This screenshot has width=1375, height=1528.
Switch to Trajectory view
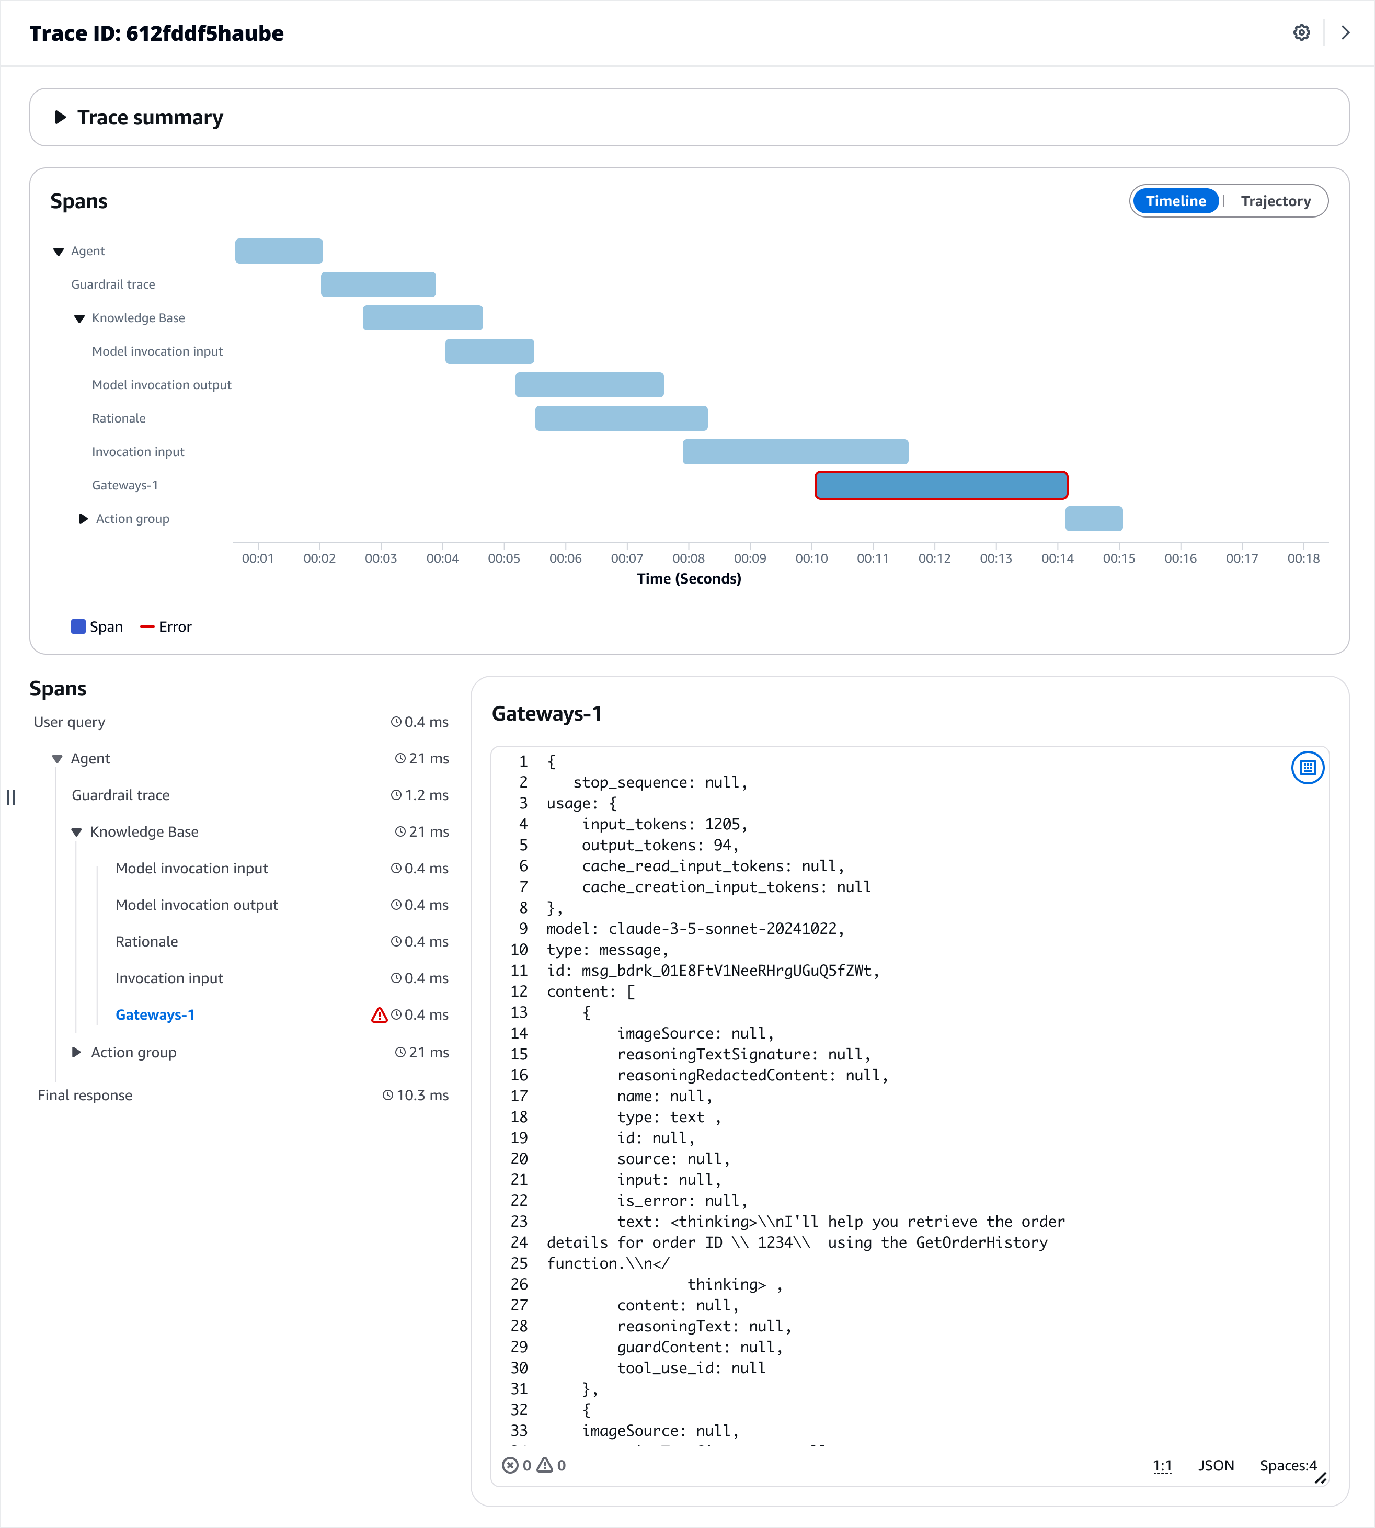tap(1276, 200)
